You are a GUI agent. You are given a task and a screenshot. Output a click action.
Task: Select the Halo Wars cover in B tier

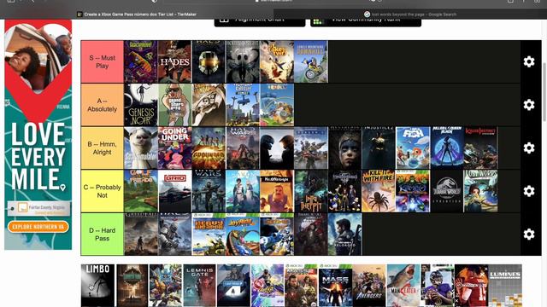pyautogui.click(x=243, y=148)
